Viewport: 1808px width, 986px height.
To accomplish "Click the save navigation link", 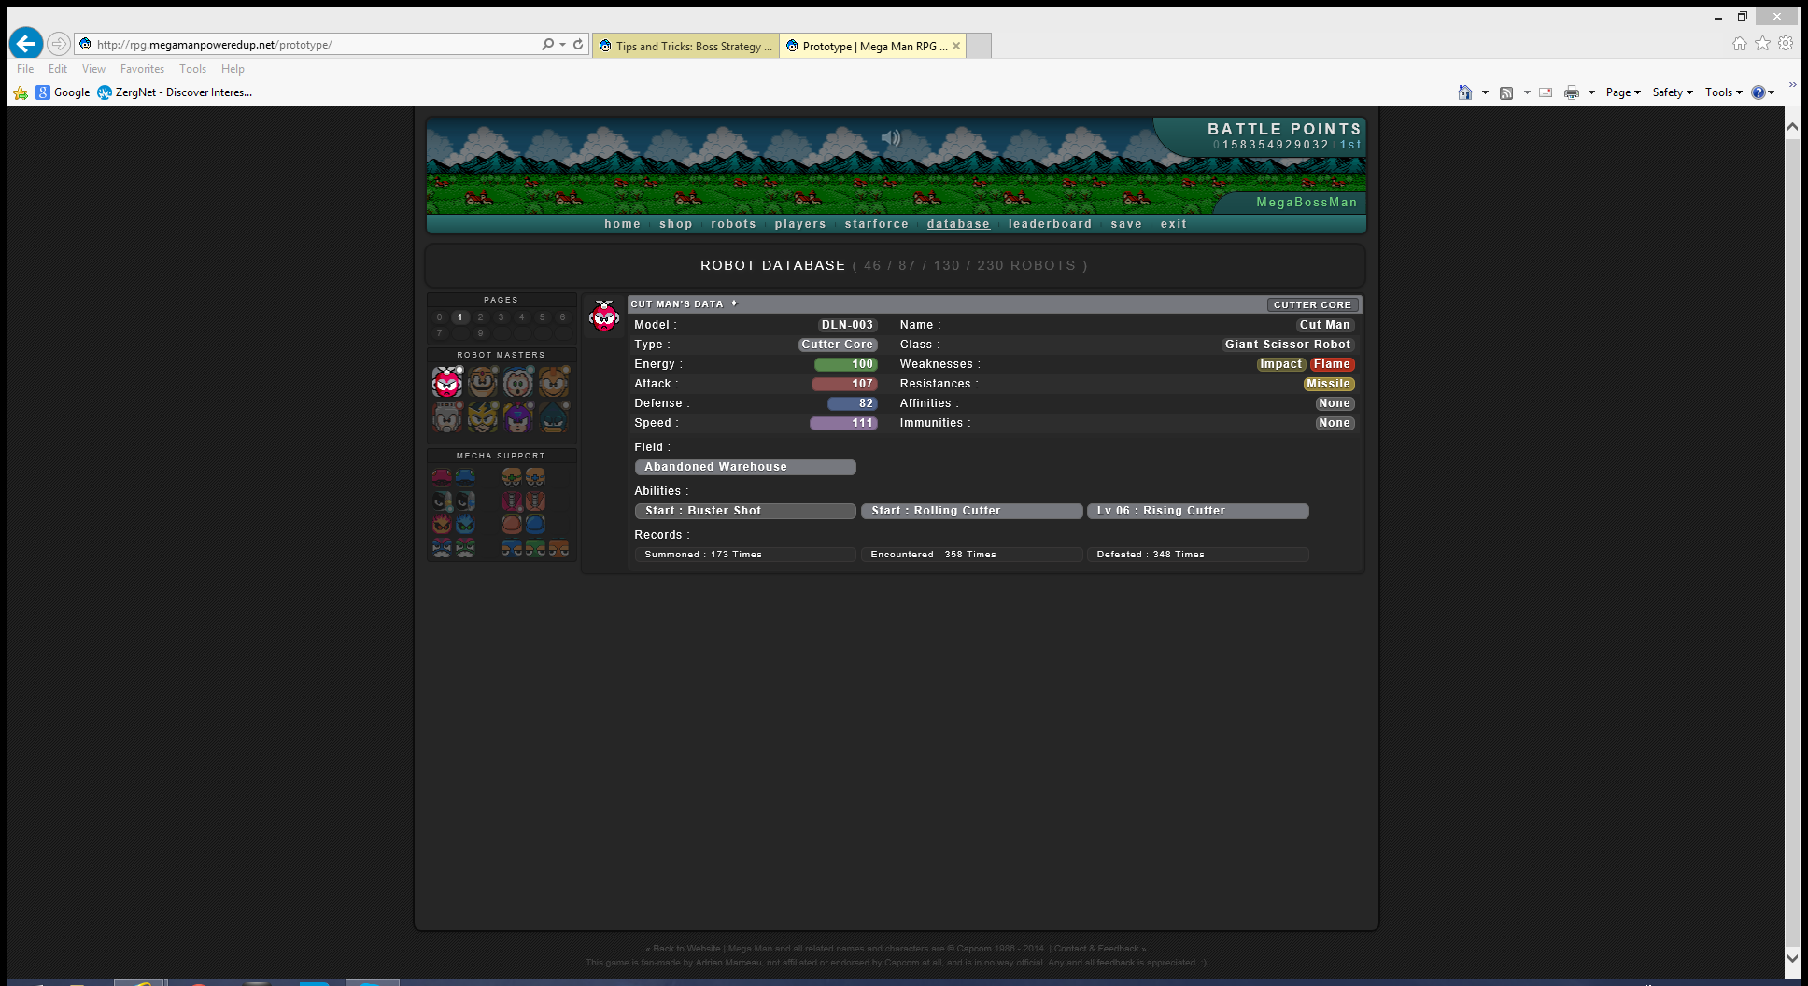I will pyautogui.click(x=1126, y=224).
